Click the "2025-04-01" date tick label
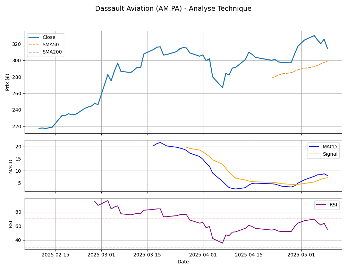 (x=203, y=255)
